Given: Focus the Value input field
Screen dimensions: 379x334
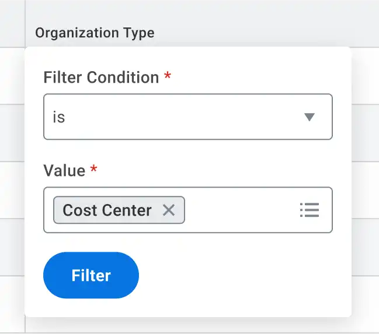Looking at the screenshot, I should [x=239, y=210].
